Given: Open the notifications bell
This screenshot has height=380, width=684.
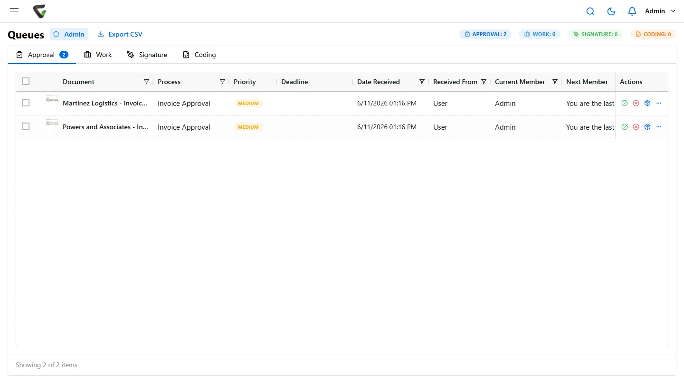Looking at the screenshot, I should click(x=632, y=11).
